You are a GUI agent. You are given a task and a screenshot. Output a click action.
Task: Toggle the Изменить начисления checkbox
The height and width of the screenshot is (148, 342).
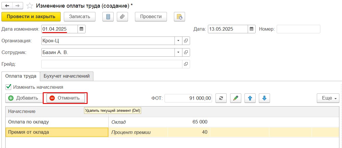coord(8,87)
